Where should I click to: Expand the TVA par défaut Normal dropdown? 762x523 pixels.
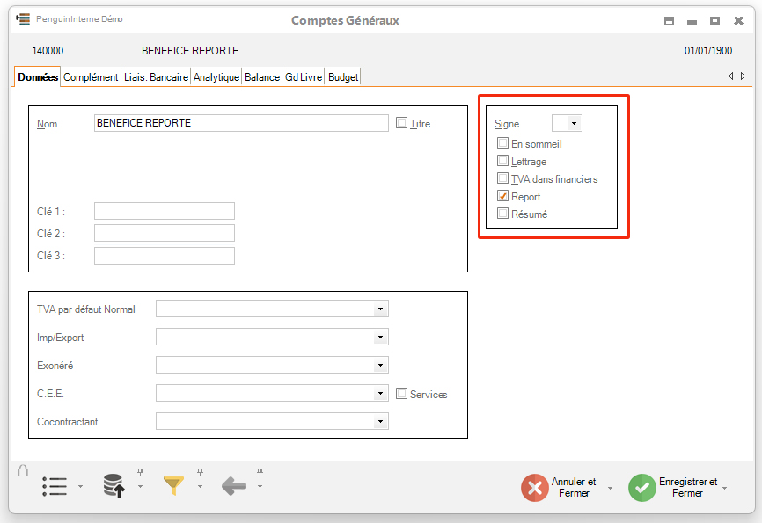pyautogui.click(x=380, y=309)
